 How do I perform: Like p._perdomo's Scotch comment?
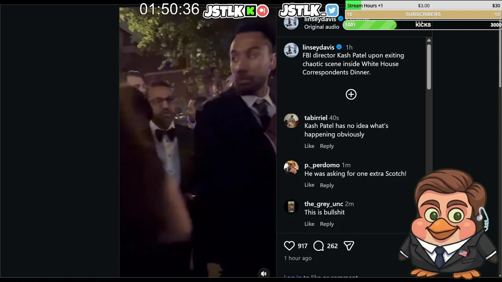pyautogui.click(x=309, y=185)
